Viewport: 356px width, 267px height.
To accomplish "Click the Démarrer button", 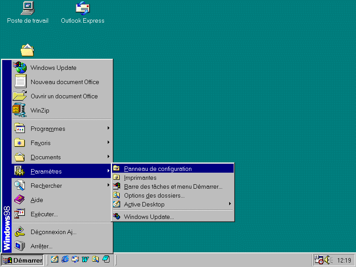I will (x=23, y=260).
